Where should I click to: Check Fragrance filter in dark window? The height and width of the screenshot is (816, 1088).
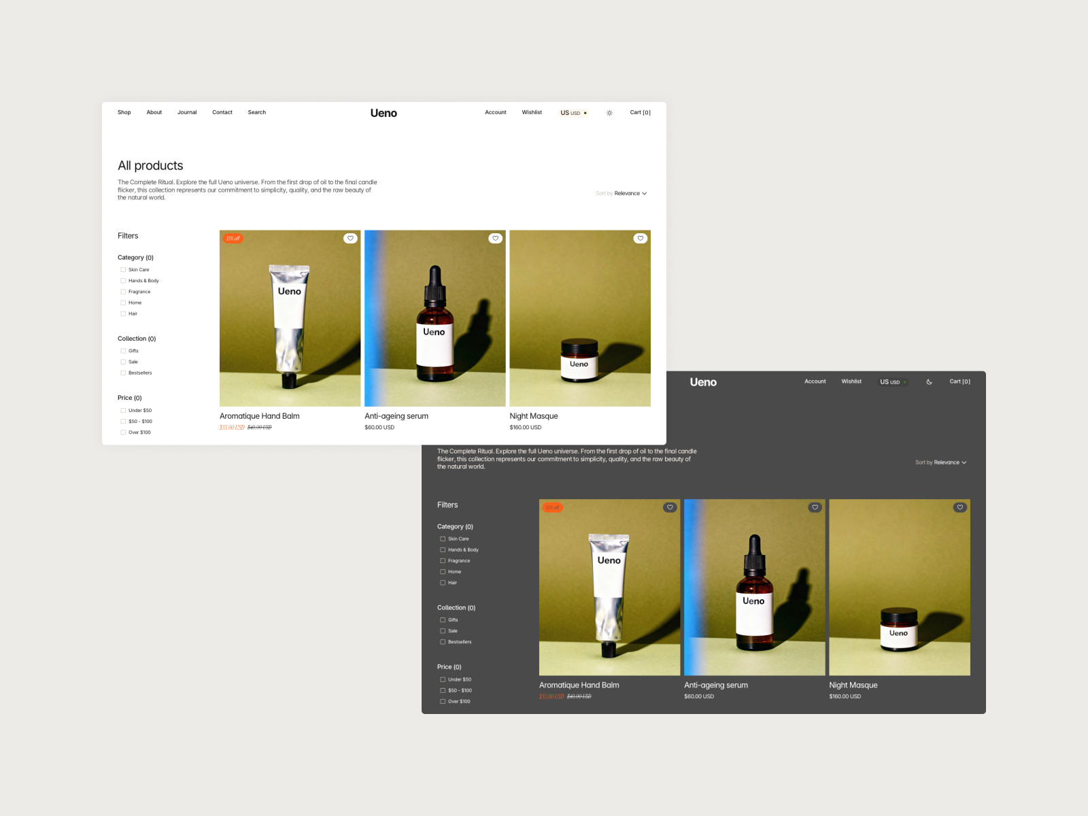coord(443,561)
